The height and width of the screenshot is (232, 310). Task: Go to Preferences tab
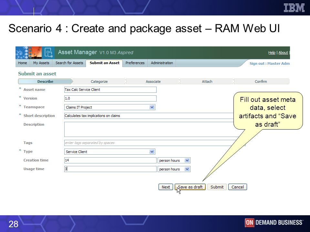[x=135, y=63]
